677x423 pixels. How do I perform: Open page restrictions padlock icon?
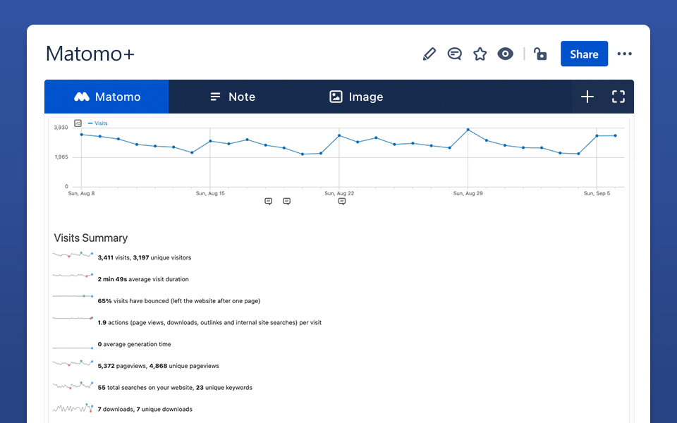pos(540,54)
